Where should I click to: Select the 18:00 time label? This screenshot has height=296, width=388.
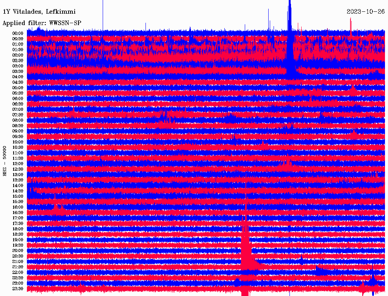point(18,229)
